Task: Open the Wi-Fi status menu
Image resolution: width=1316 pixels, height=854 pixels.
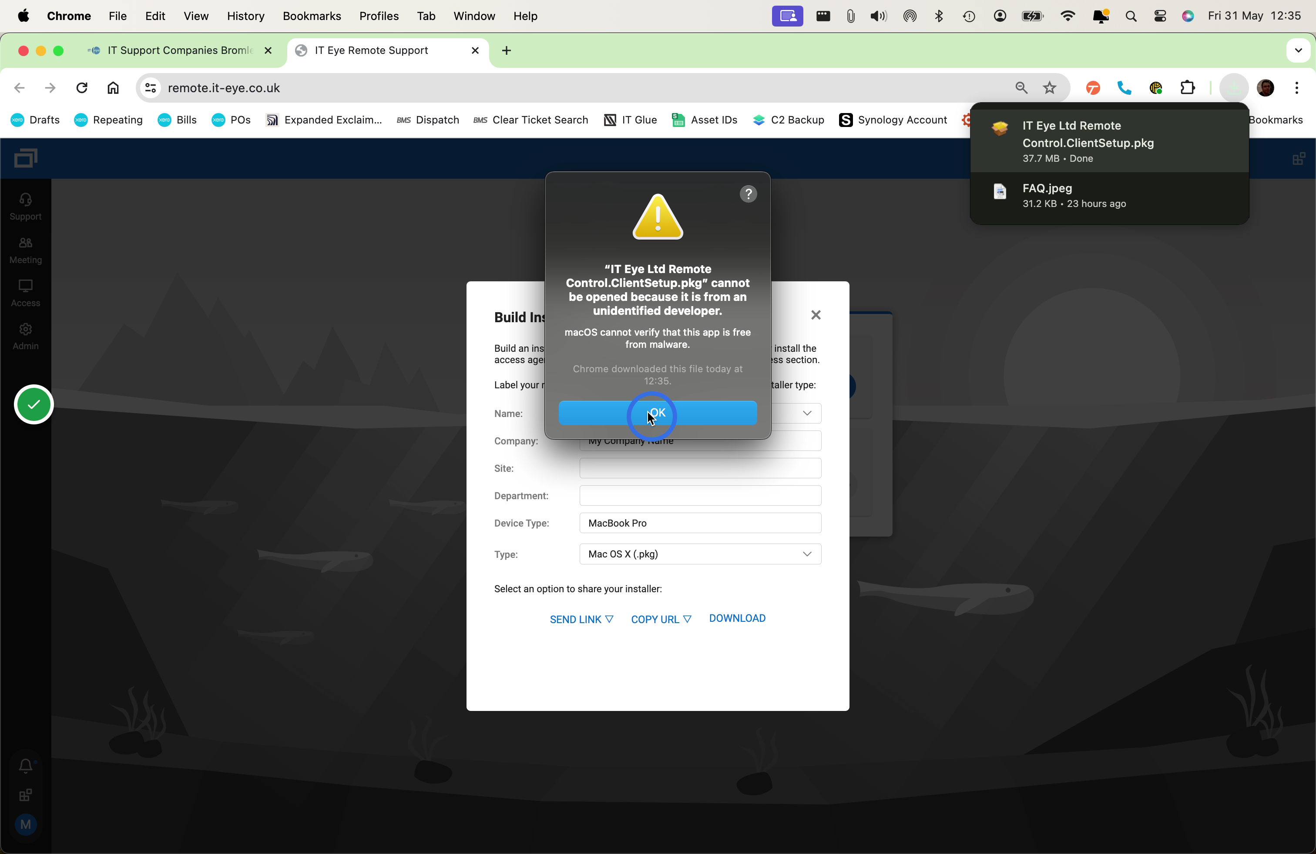Action: [1068, 16]
